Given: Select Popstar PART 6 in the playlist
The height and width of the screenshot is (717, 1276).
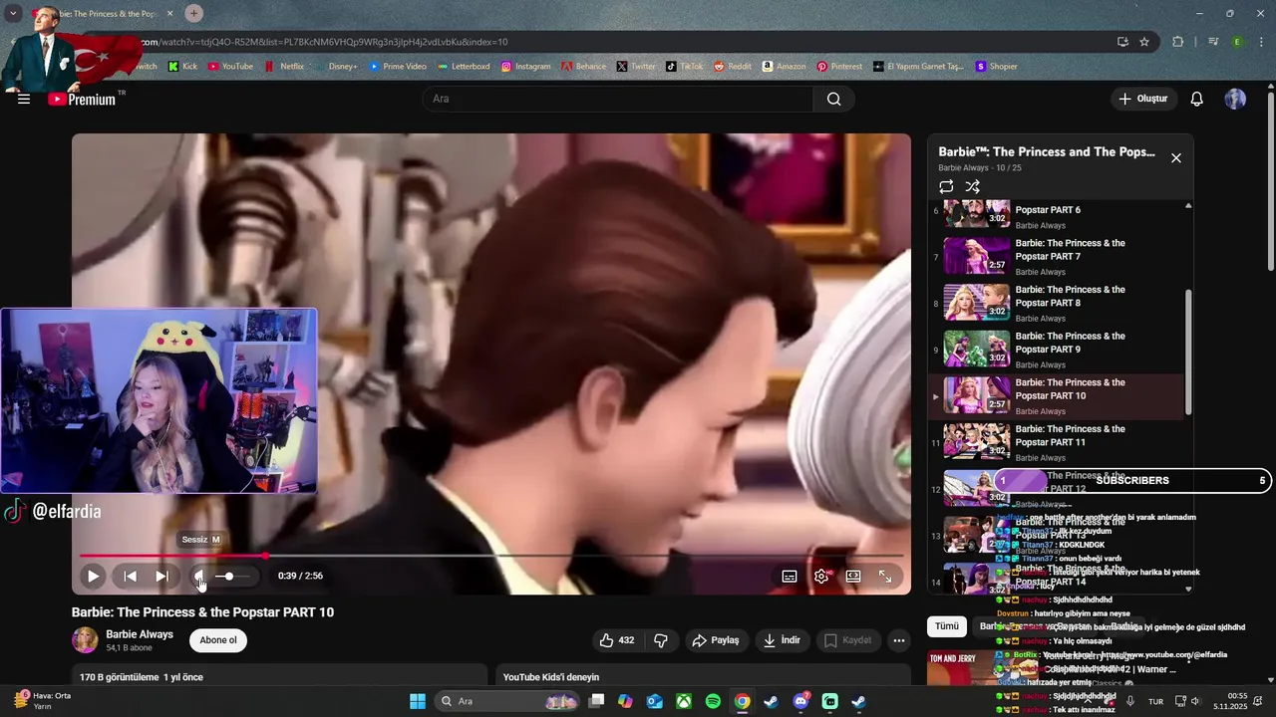Looking at the screenshot, I should point(1058,212).
